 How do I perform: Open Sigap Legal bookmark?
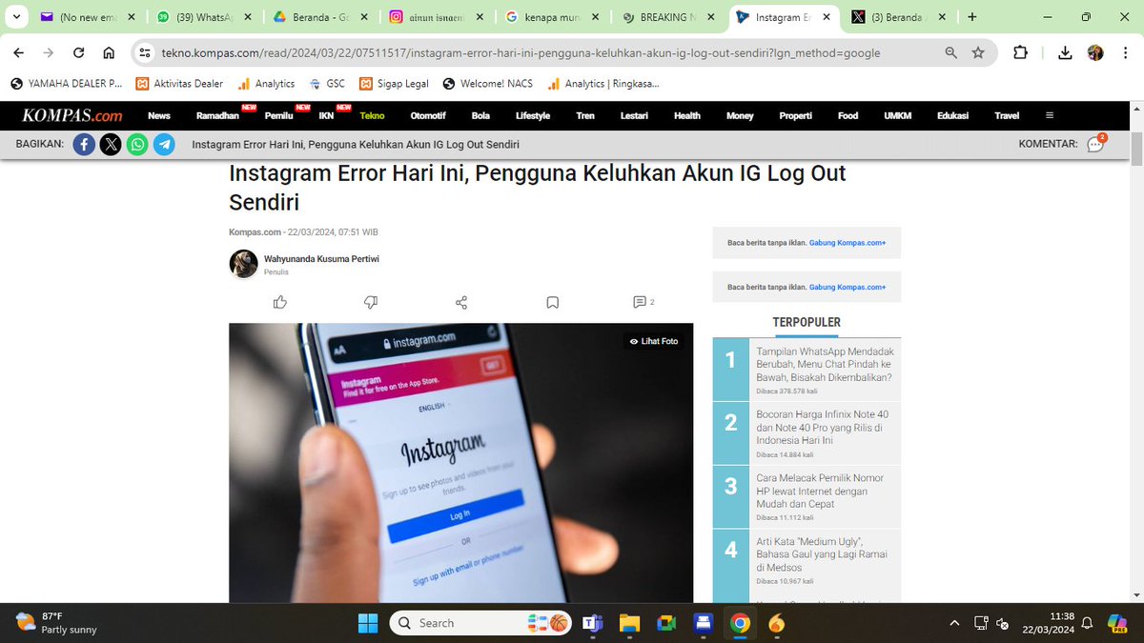[x=394, y=83]
